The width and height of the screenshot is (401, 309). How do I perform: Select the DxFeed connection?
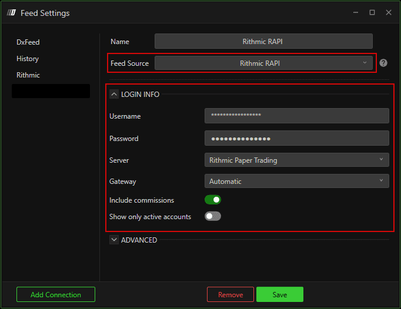coord(28,42)
